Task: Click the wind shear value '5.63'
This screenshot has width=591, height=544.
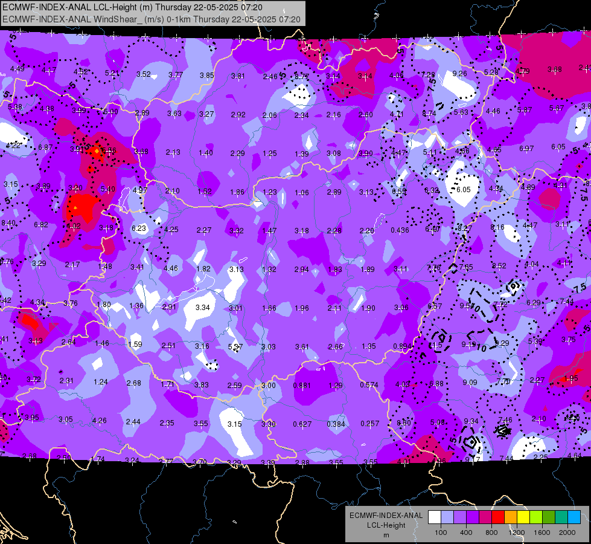Action: pyautogui.click(x=461, y=112)
